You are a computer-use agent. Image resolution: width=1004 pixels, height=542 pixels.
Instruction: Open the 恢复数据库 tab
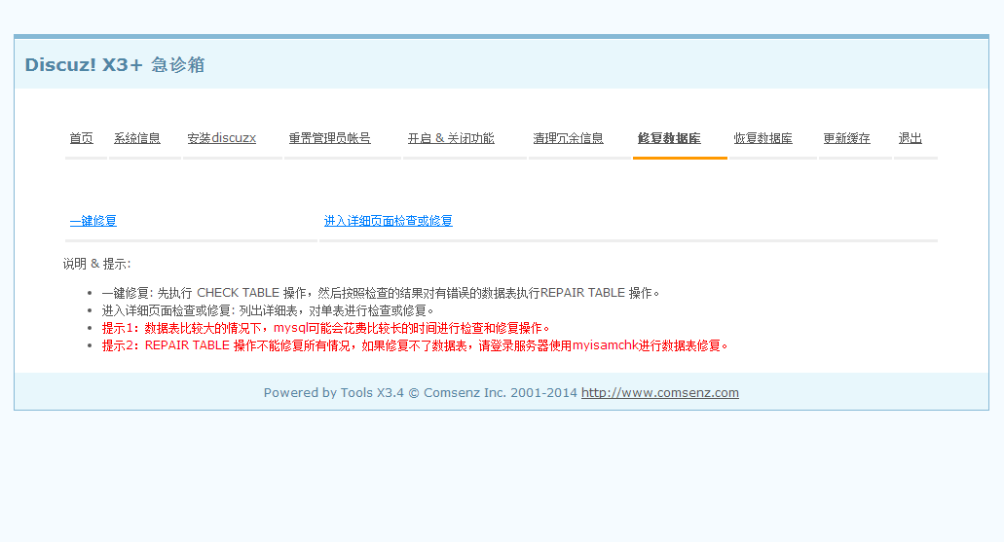[x=762, y=137]
